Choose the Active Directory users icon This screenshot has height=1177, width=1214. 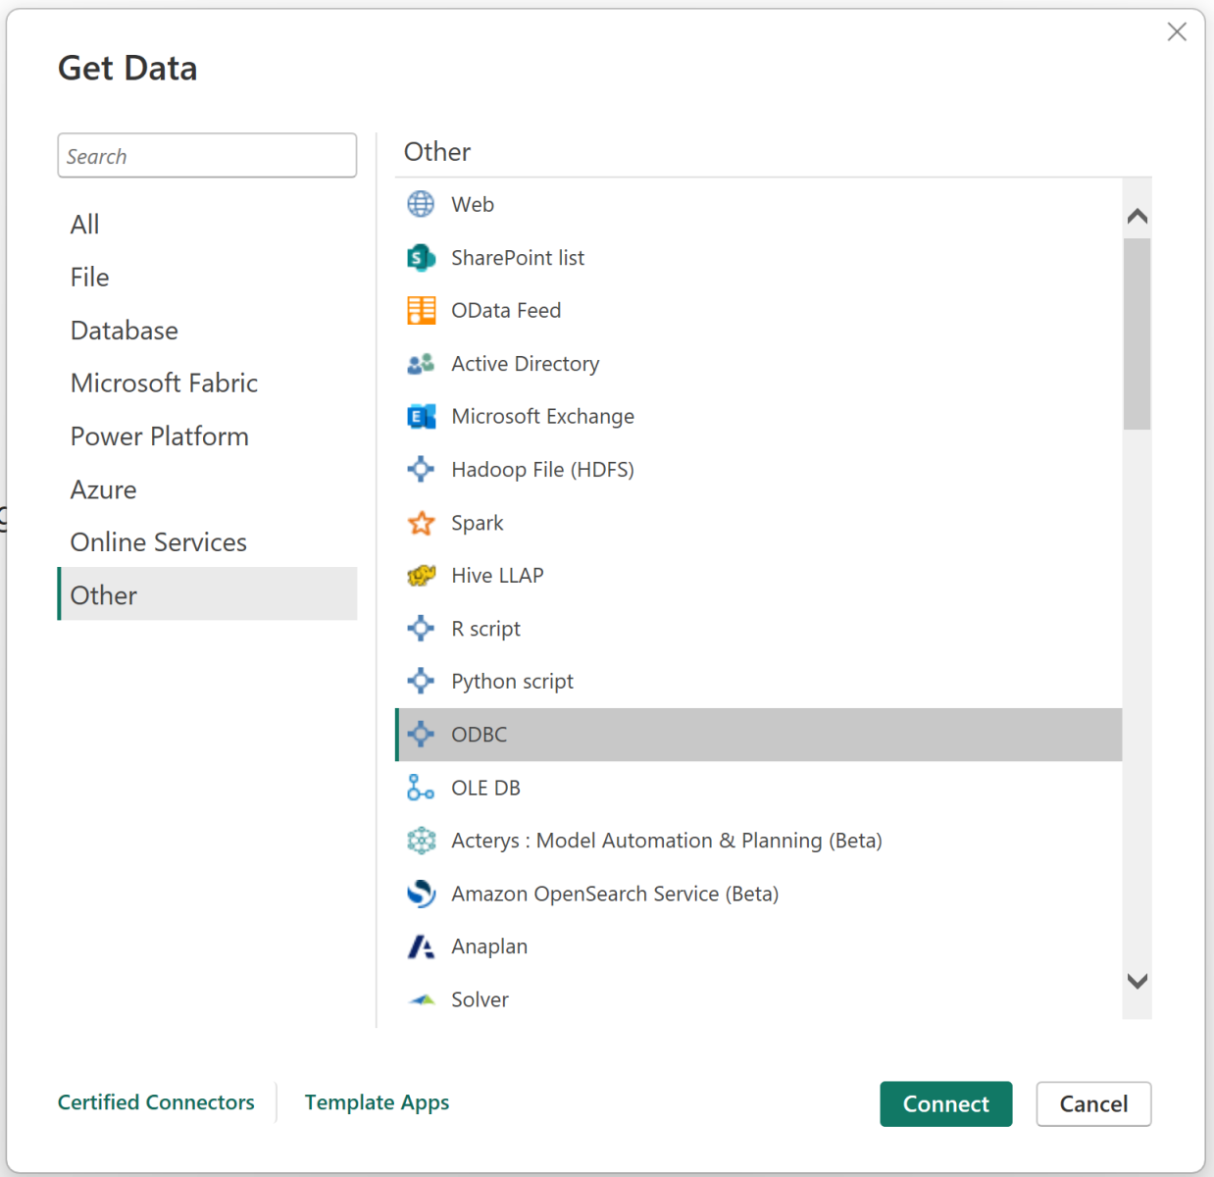point(421,364)
